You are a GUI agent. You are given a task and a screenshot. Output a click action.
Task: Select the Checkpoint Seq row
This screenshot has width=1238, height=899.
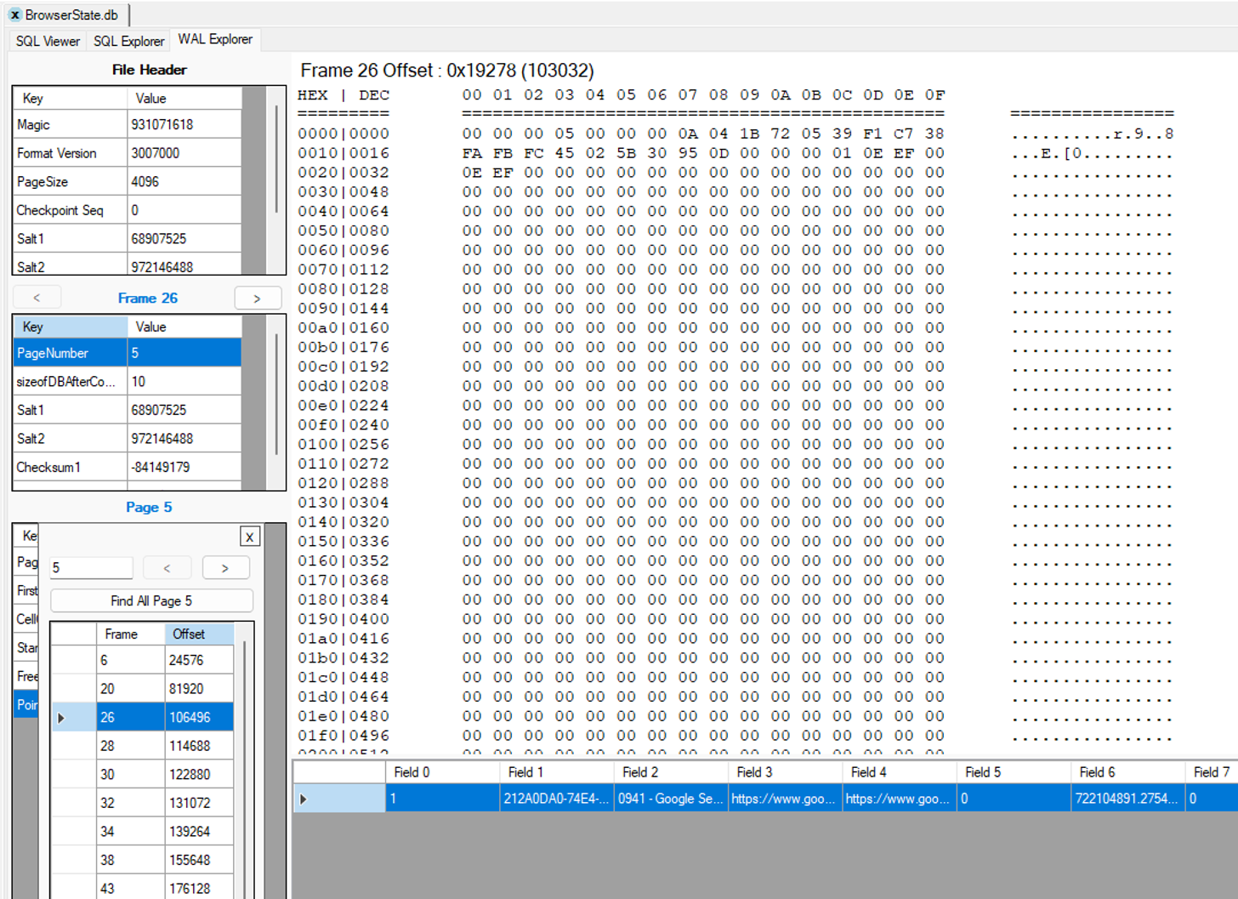pos(128,210)
